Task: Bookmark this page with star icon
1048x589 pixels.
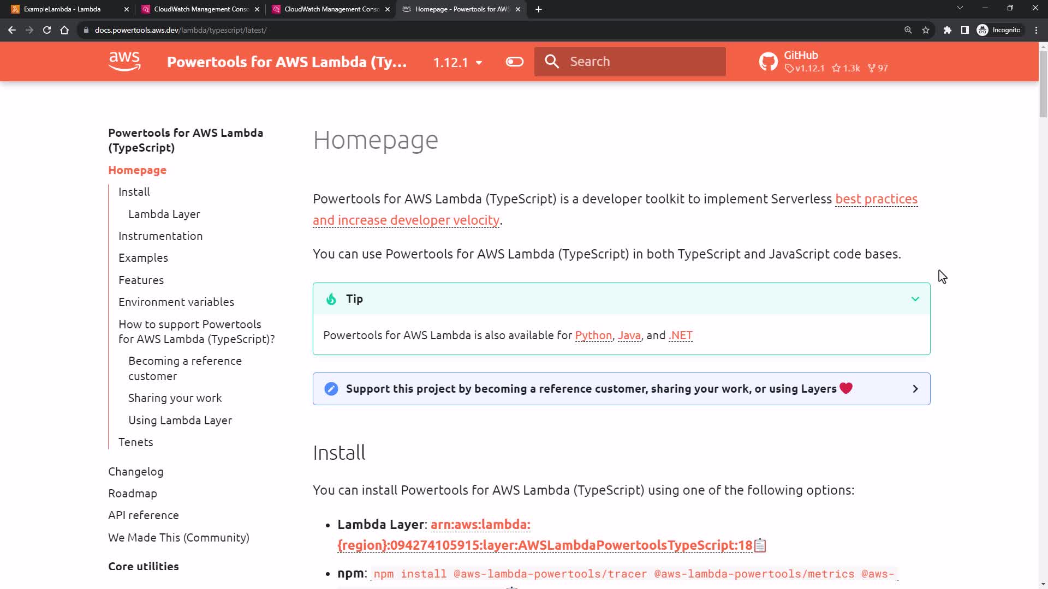Action: pos(926,30)
